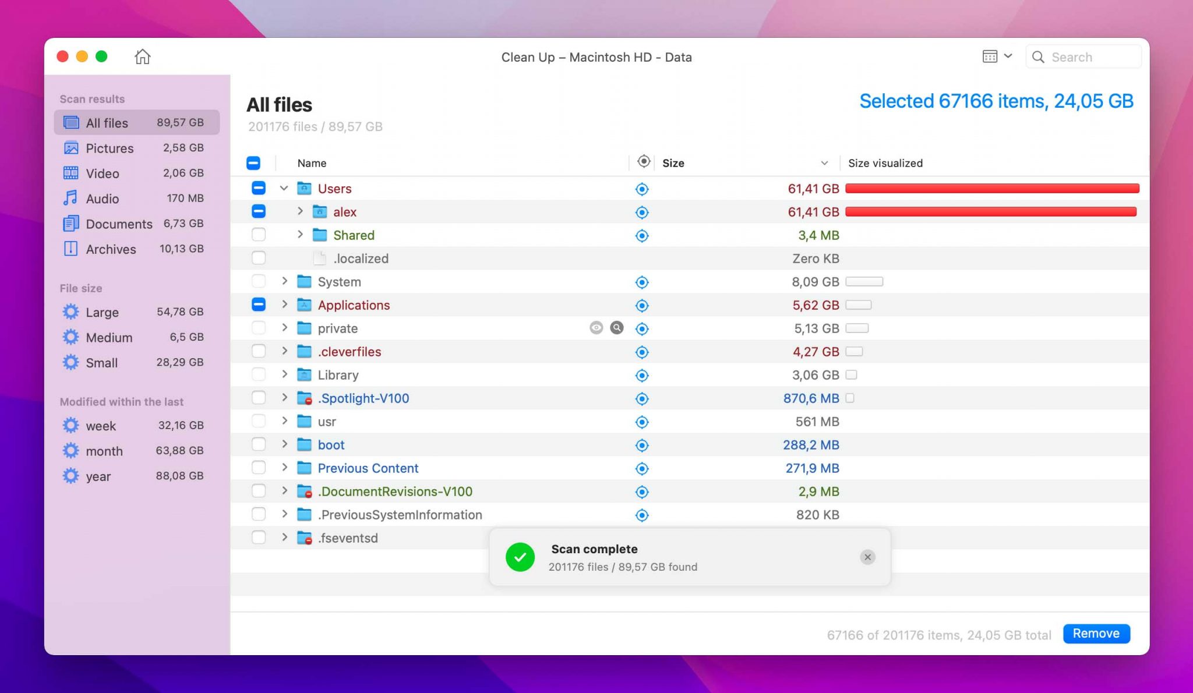Click target icon for boot row
This screenshot has height=693, width=1193.
click(x=641, y=445)
